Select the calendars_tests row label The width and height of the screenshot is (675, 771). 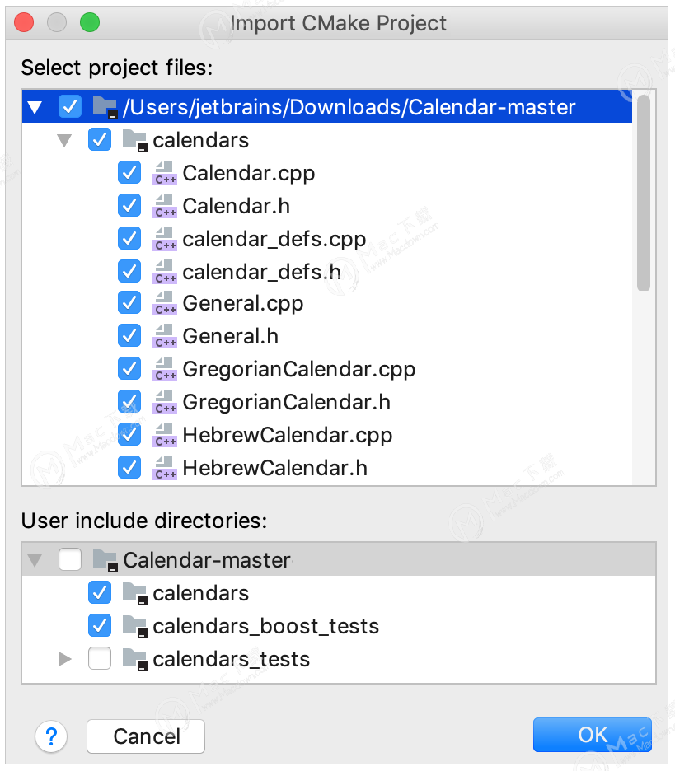pos(232,660)
